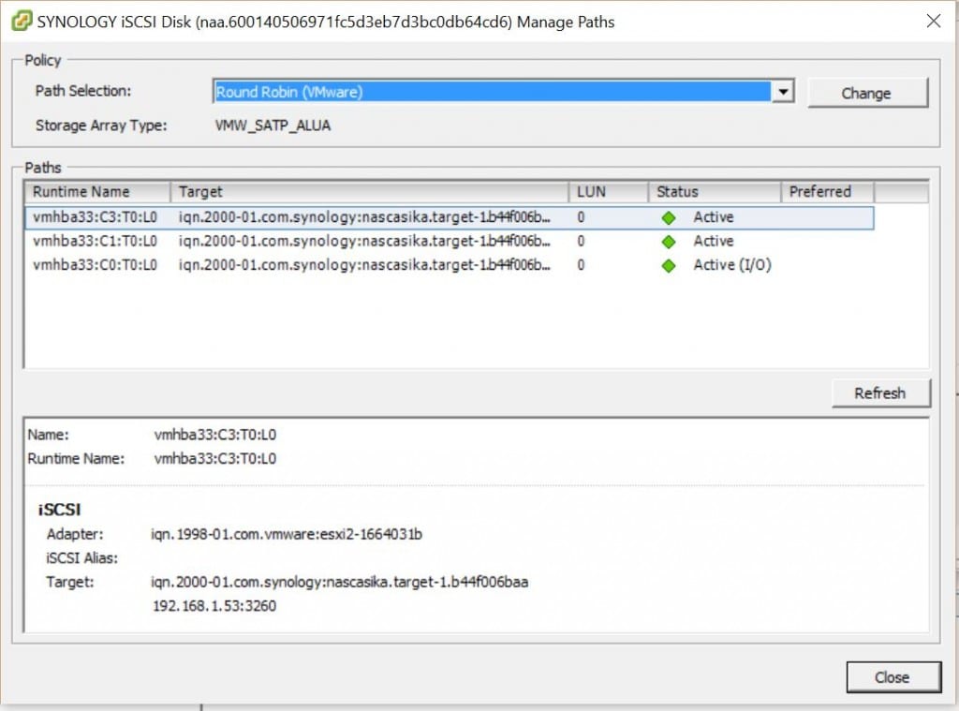Screen dimensions: 959x711
Task: Open the Path Selection dropdown arrow
Action: [x=783, y=92]
